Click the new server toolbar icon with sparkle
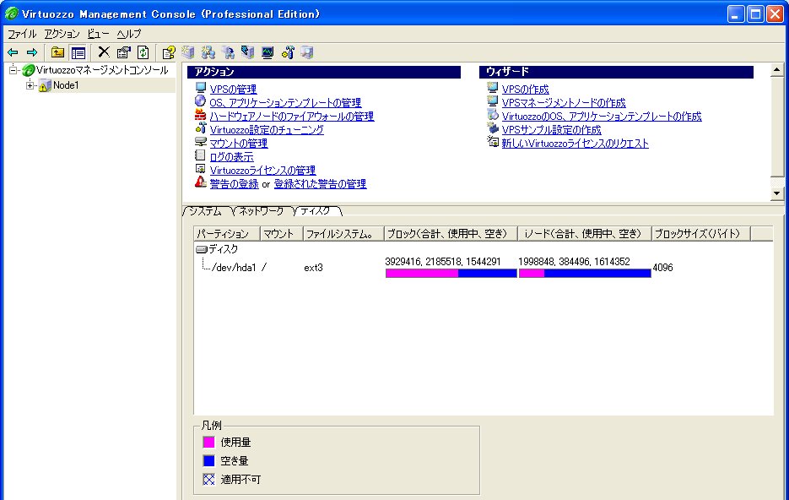789x500 pixels. (x=188, y=52)
